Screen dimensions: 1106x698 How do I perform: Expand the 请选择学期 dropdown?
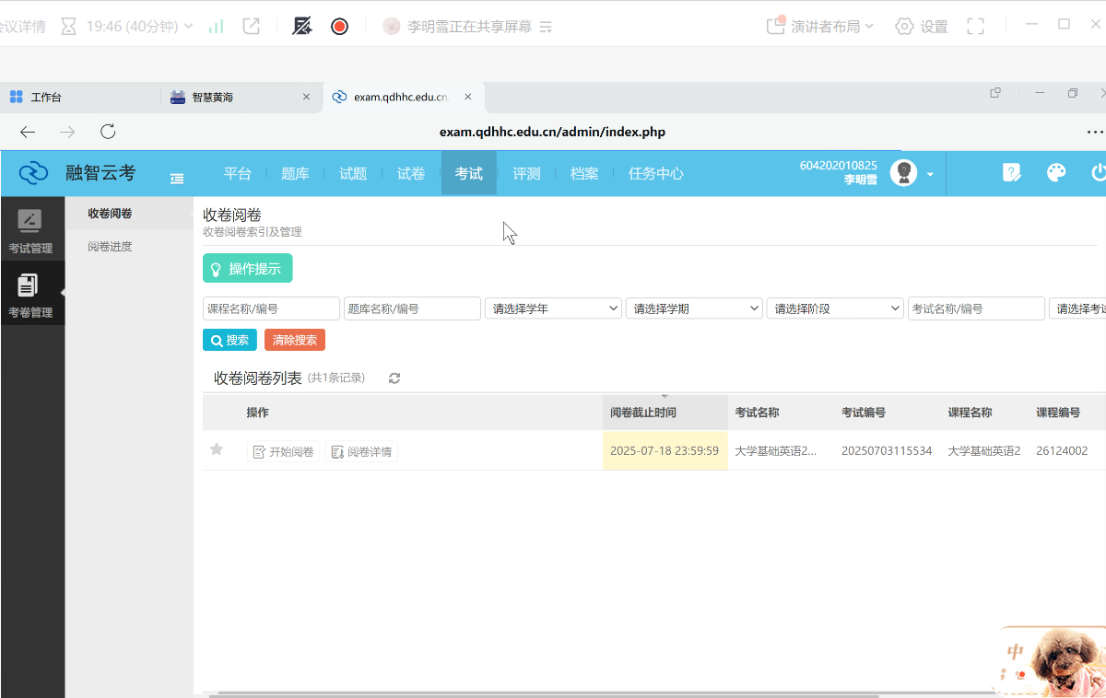(x=694, y=308)
